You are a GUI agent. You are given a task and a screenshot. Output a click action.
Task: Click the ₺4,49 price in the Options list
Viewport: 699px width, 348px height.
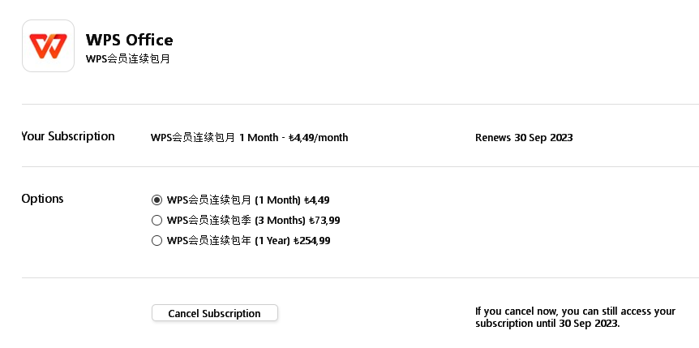click(316, 200)
